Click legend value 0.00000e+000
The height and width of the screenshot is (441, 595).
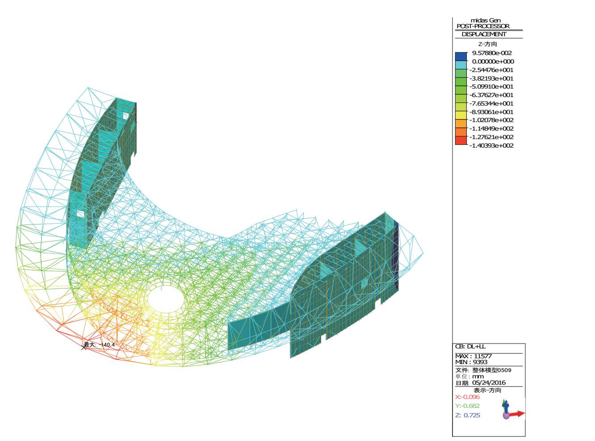[493, 61]
